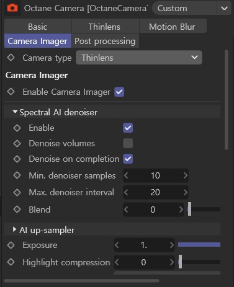Decrease Min. denoiser samples with left arrow
This screenshot has height=287, width=234.
[x=126, y=175]
